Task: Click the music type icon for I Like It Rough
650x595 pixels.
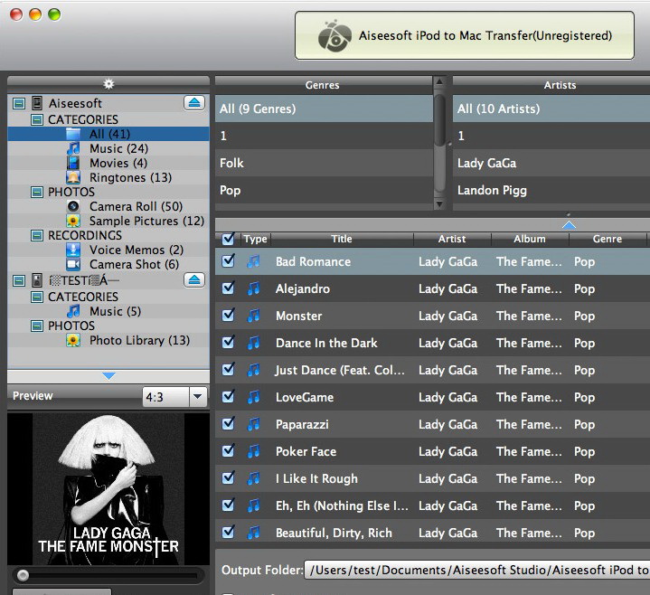Action: pyautogui.click(x=253, y=478)
